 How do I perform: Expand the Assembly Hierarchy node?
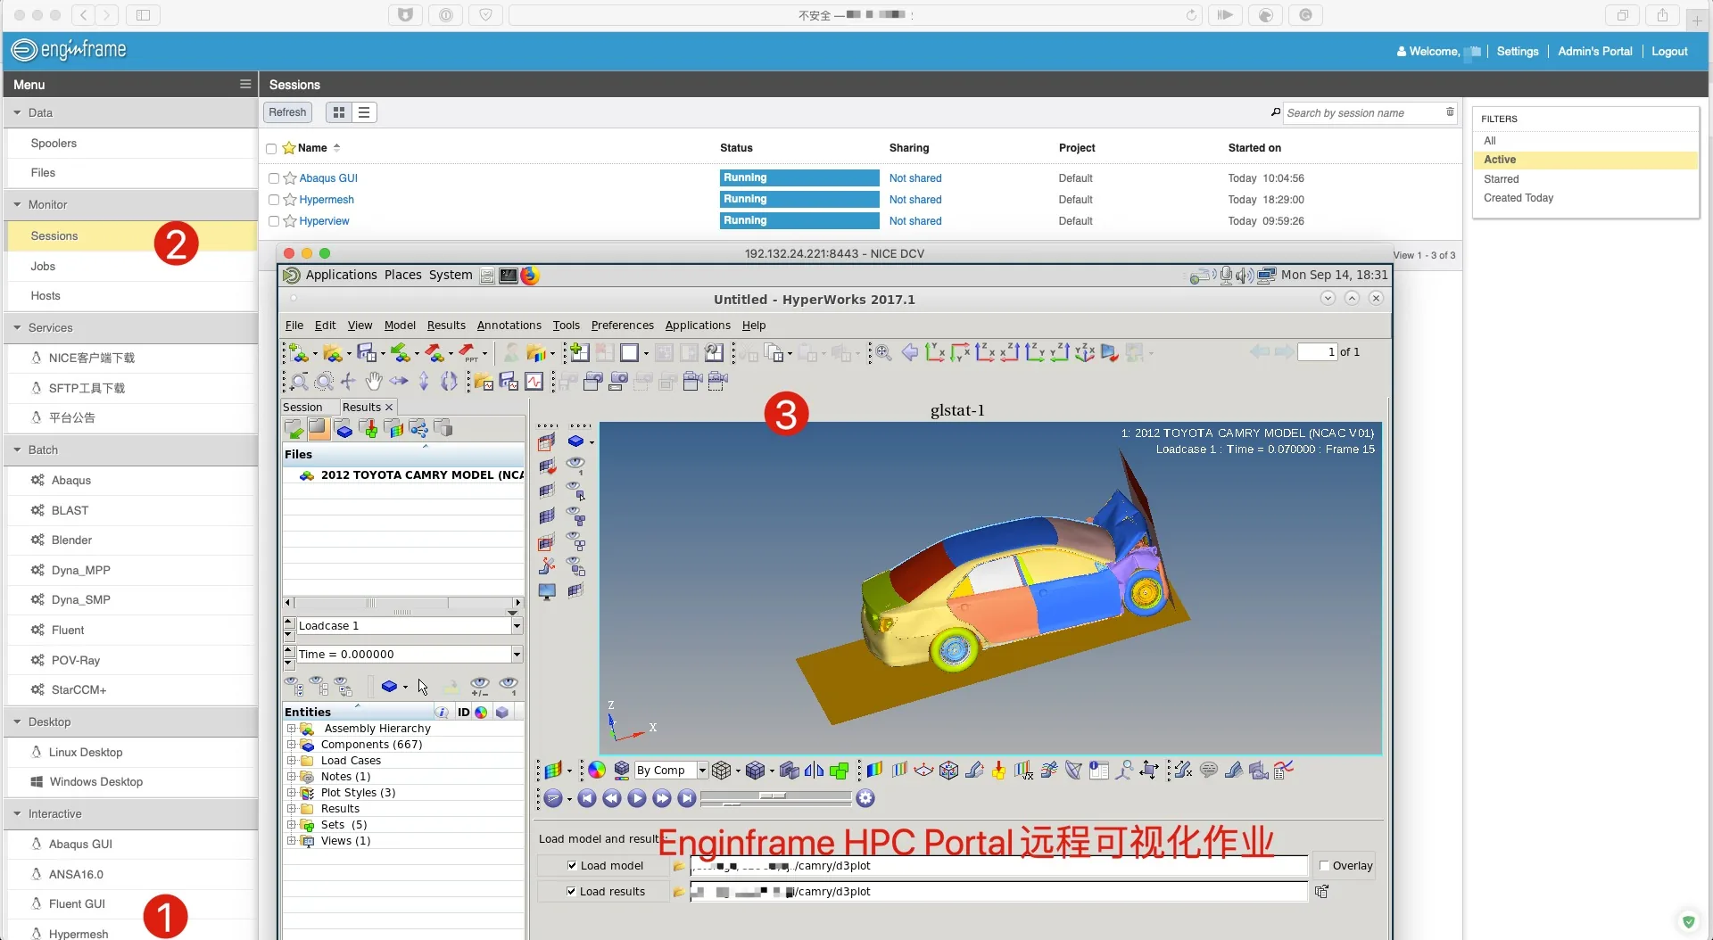pos(291,729)
